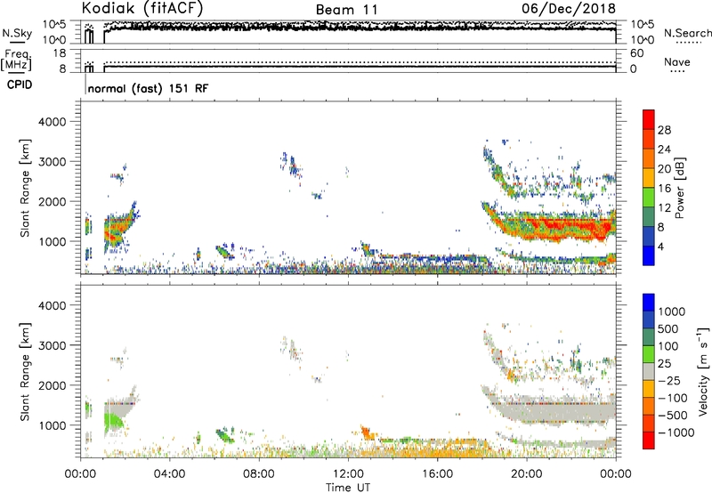
Task: Click the 'Velocity [m s-1]' colorbar title
Action: click(x=703, y=371)
